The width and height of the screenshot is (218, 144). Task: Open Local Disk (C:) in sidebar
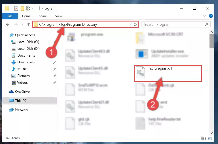pos(28,42)
